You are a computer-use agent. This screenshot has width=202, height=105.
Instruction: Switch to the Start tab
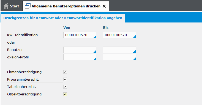point(11,6)
